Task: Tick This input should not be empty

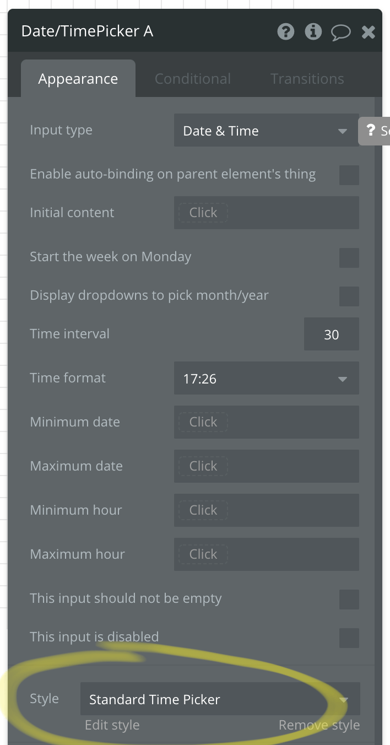Action: click(x=349, y=600)
